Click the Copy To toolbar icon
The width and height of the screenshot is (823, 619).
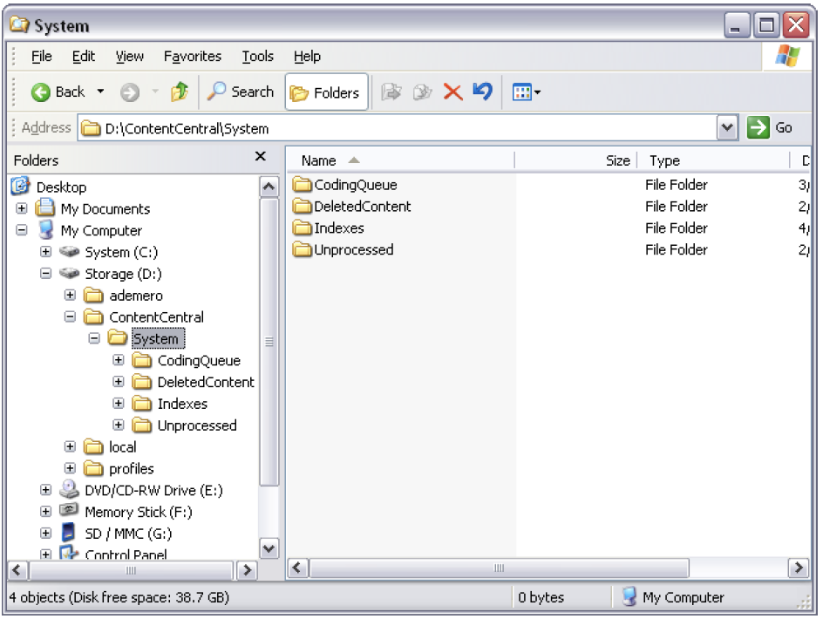(424, 92)
